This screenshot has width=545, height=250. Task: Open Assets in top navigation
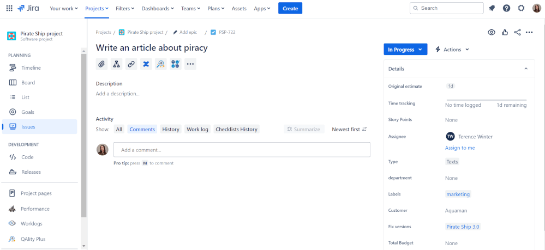(x=239, y=8)
